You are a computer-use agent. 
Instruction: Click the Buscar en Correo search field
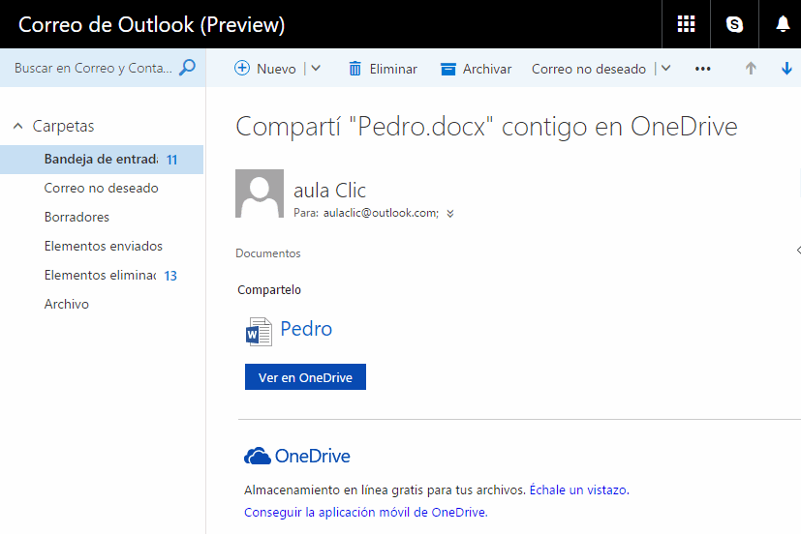tap(93, 69)
